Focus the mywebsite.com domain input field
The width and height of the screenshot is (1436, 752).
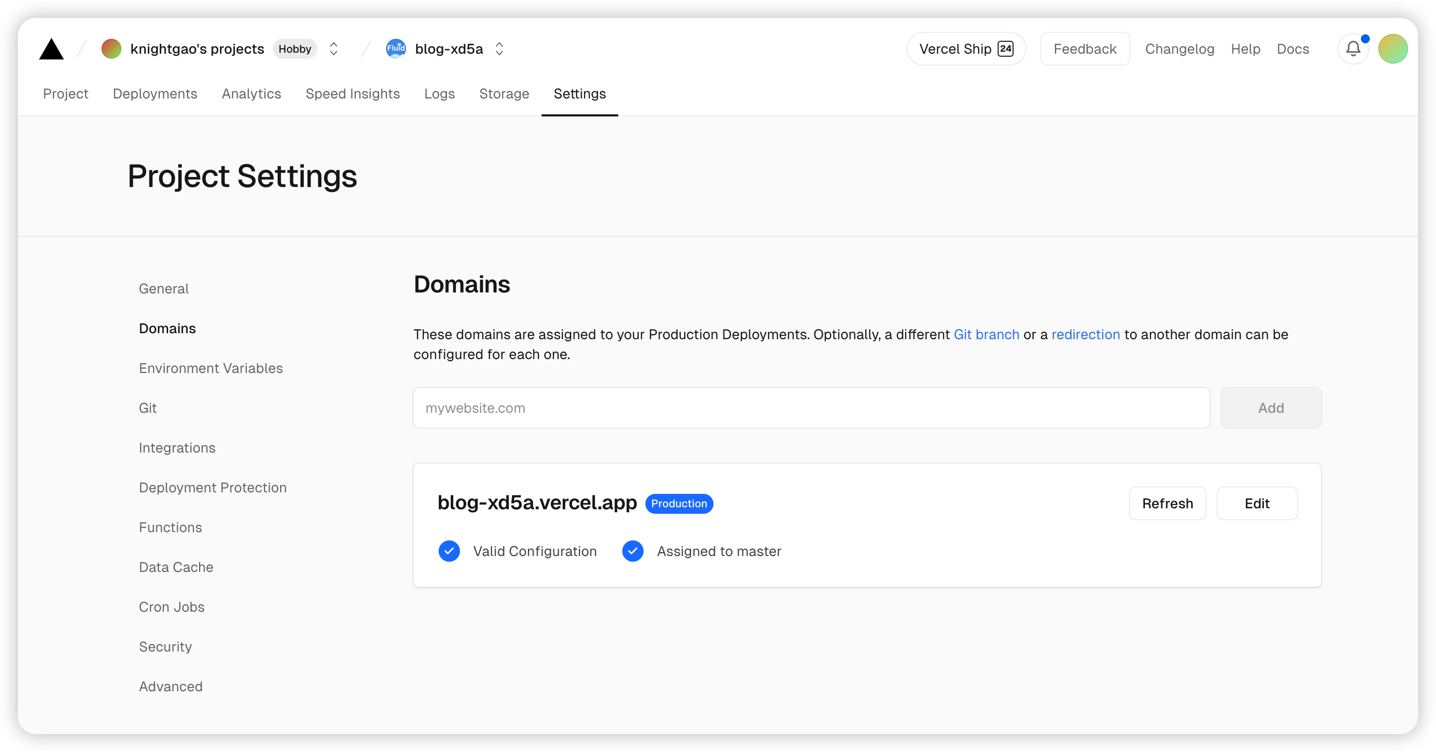[811, 408]
